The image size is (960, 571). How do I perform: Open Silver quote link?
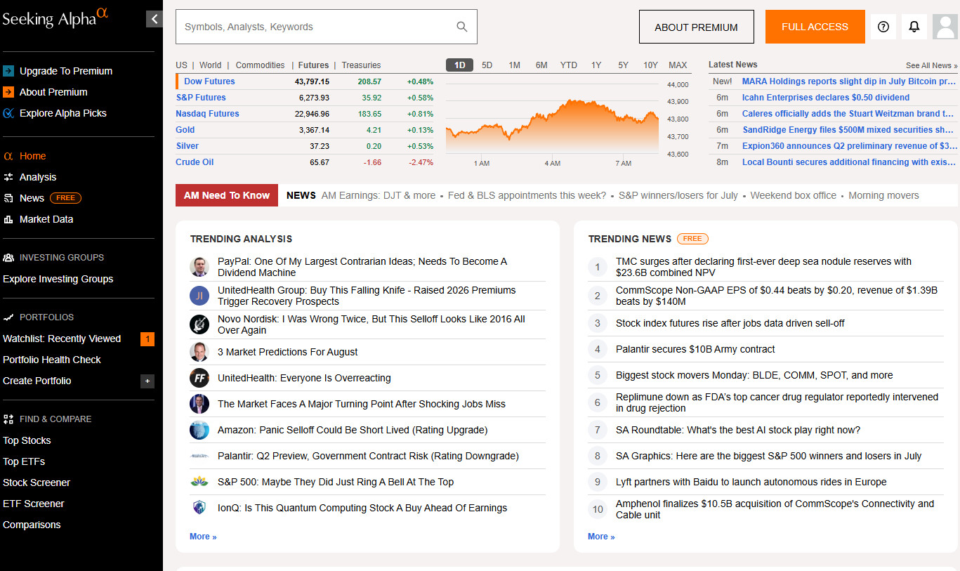pos(187,146)
